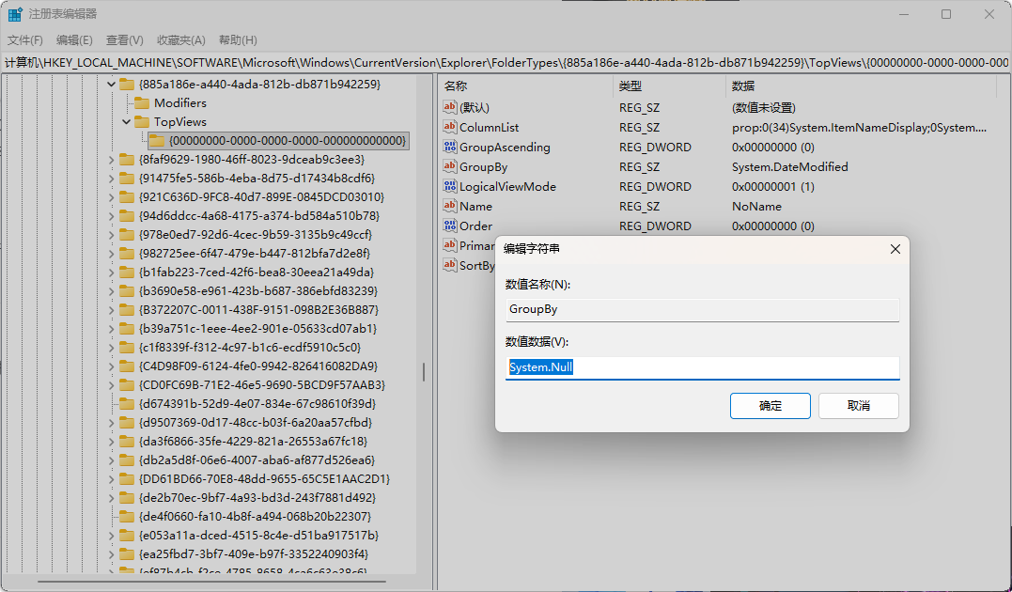Open the 编辑(E) menu
The height and width of the screenshot is (592, 1012).
pyautogui.click(x=74, y=40)
